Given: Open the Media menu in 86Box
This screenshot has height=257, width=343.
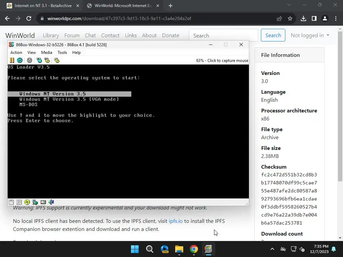Looking at the screenshot, I should coord(47,53).
